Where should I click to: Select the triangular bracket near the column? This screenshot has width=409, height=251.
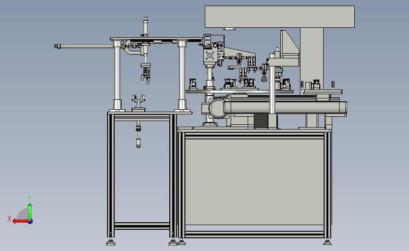[x=290, y=43]
